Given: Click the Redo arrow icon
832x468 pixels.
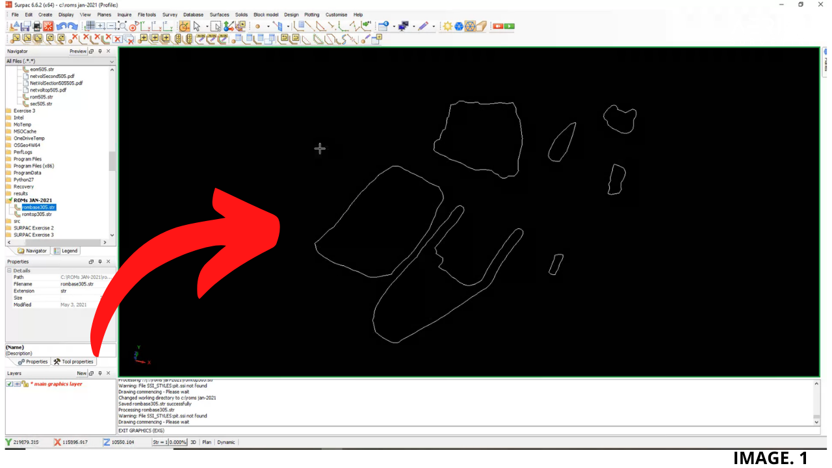Looking at the screenshot, I should coord(72,26).
